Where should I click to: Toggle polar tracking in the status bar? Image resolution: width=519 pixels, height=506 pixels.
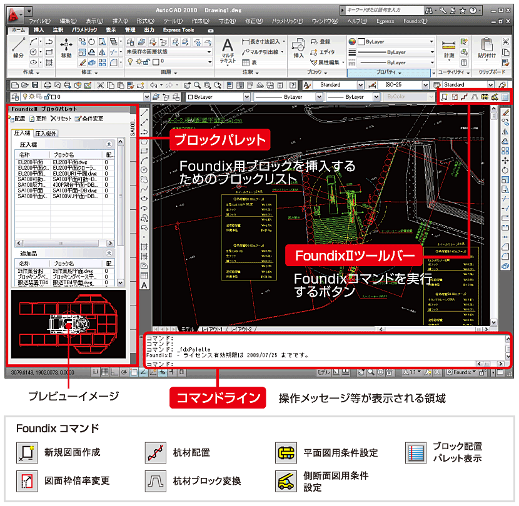point(124,372)
